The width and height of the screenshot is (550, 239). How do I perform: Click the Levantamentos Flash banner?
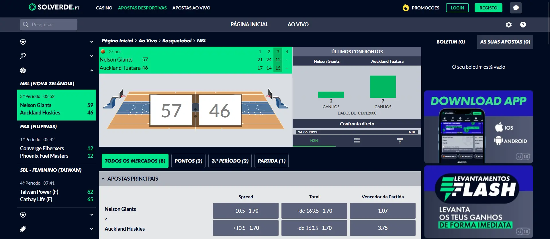point(479,202)
